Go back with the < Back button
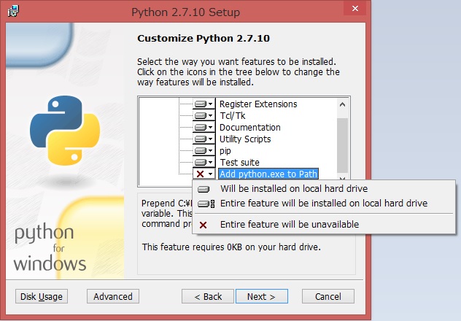 (208, 296)
